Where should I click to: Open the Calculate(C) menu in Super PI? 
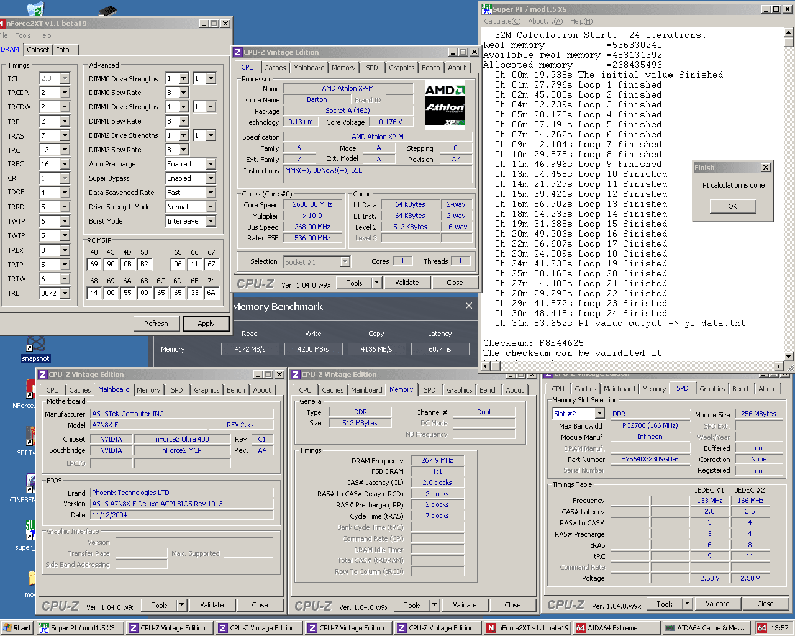502,20
